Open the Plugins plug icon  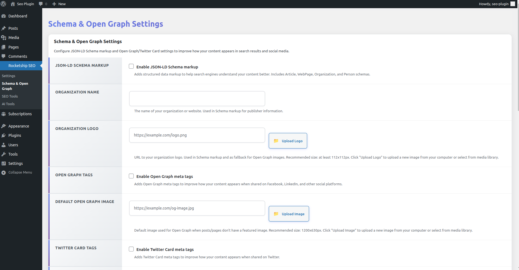4,135
